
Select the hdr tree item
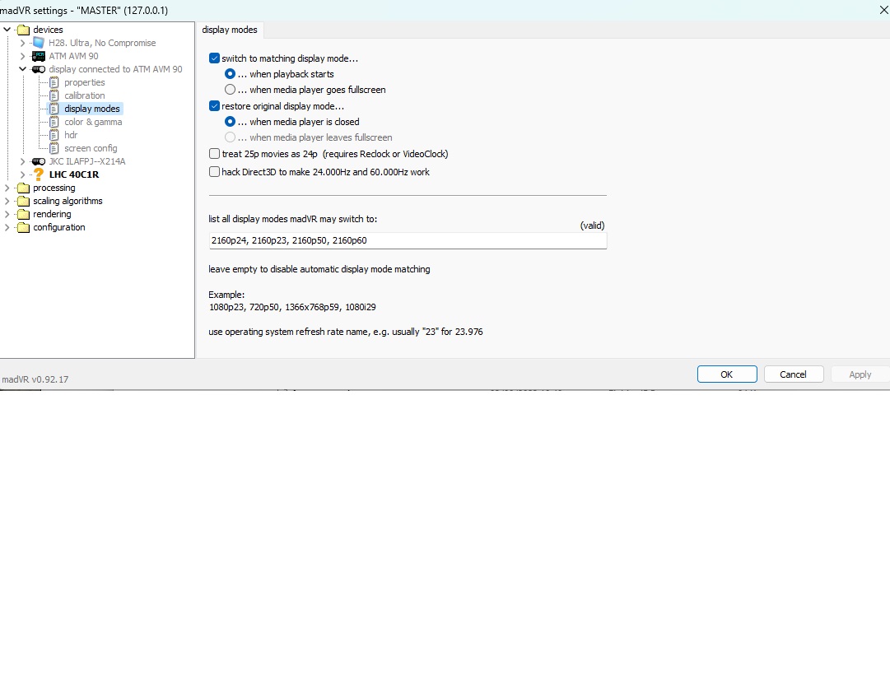point(71,135)
